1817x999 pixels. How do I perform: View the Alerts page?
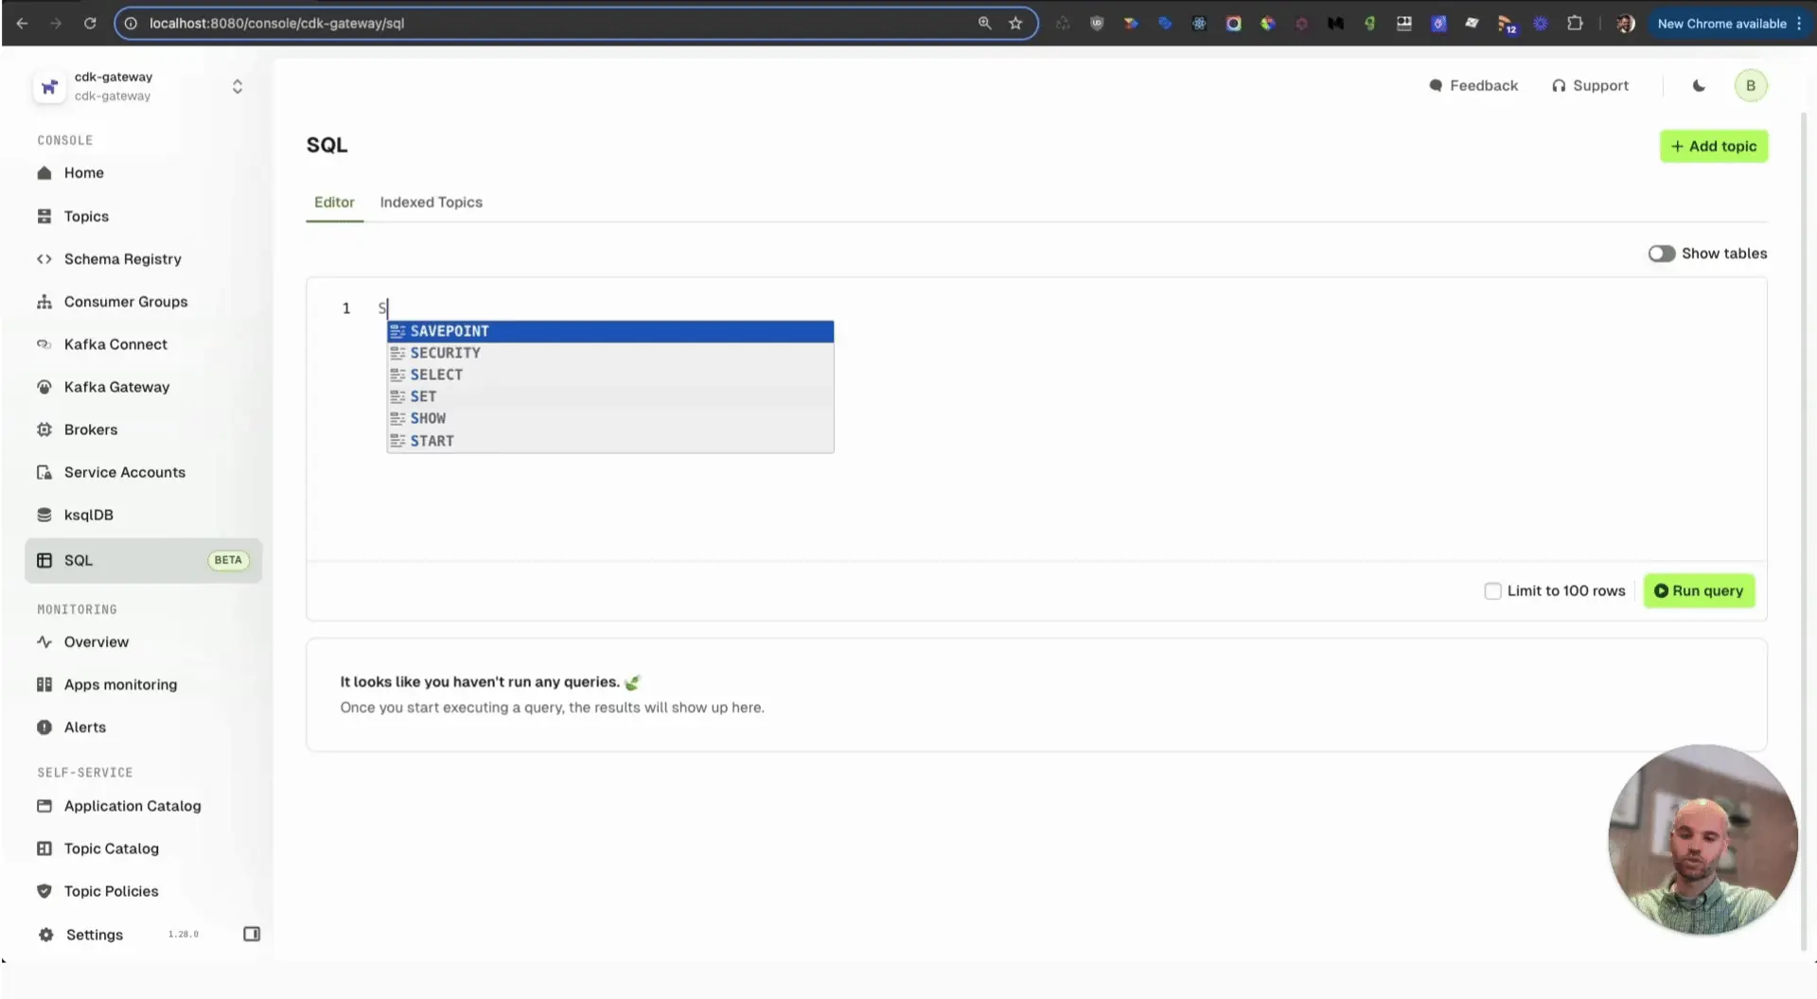pyautogui.click(x=84, y=727)
